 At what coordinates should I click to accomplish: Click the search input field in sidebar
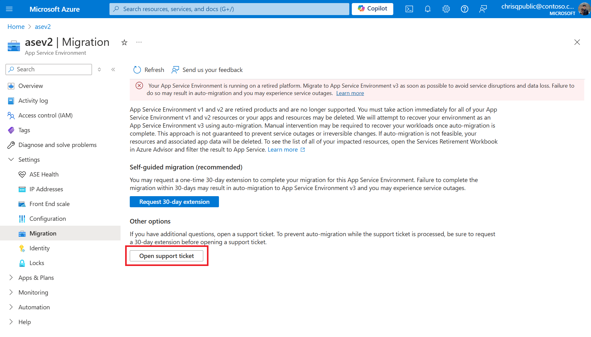coord(49,69)
